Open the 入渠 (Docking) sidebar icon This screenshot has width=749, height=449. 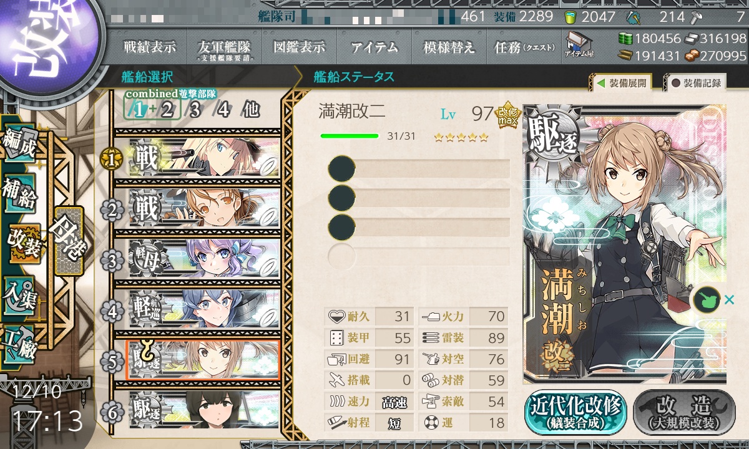click(20, 293)
